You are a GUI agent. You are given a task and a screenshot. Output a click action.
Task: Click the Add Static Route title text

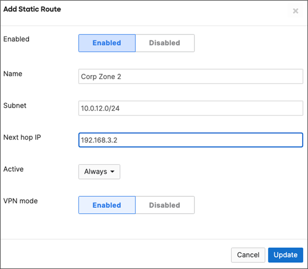point(32,9)
